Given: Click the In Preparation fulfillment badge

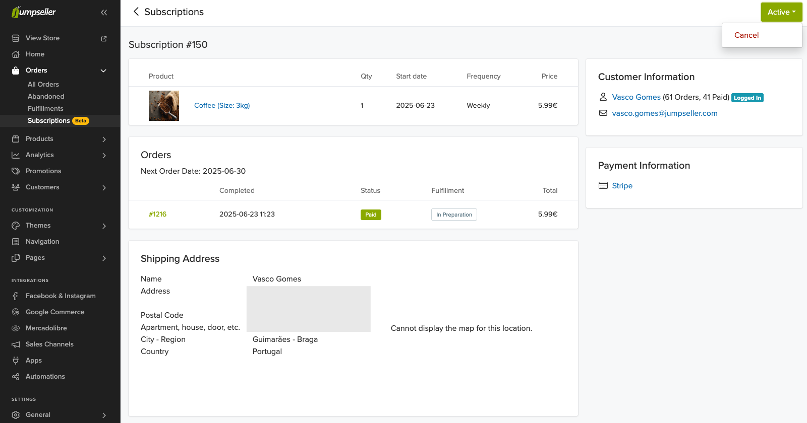Looking at the screenshot, I should (x=454, y=215).
